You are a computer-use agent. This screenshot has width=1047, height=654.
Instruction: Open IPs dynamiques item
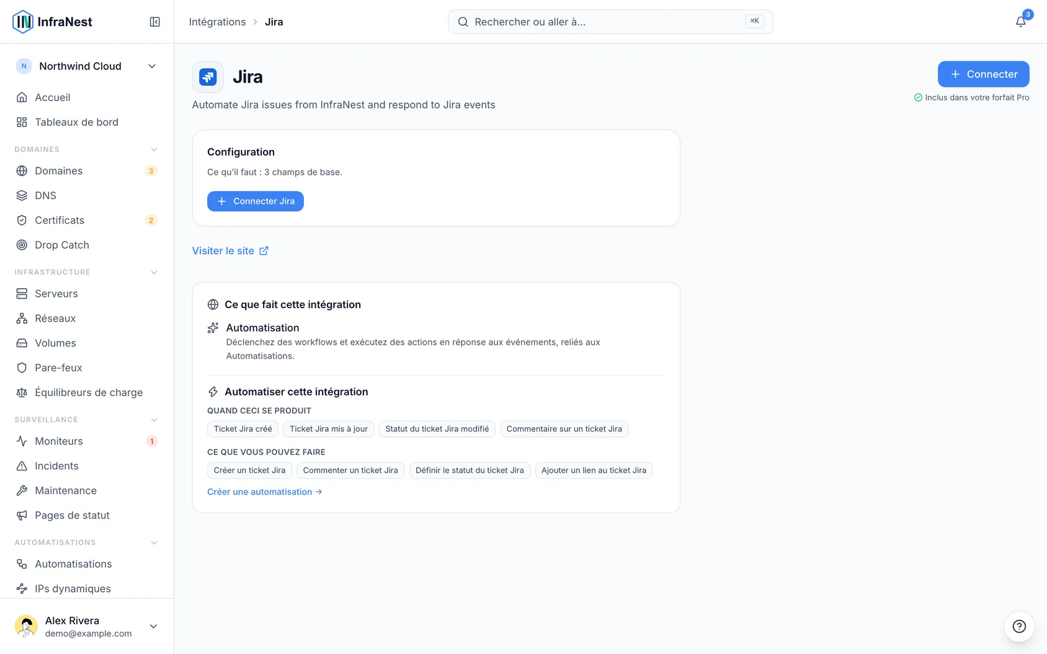pyautogui.click(x=86, y=589)
